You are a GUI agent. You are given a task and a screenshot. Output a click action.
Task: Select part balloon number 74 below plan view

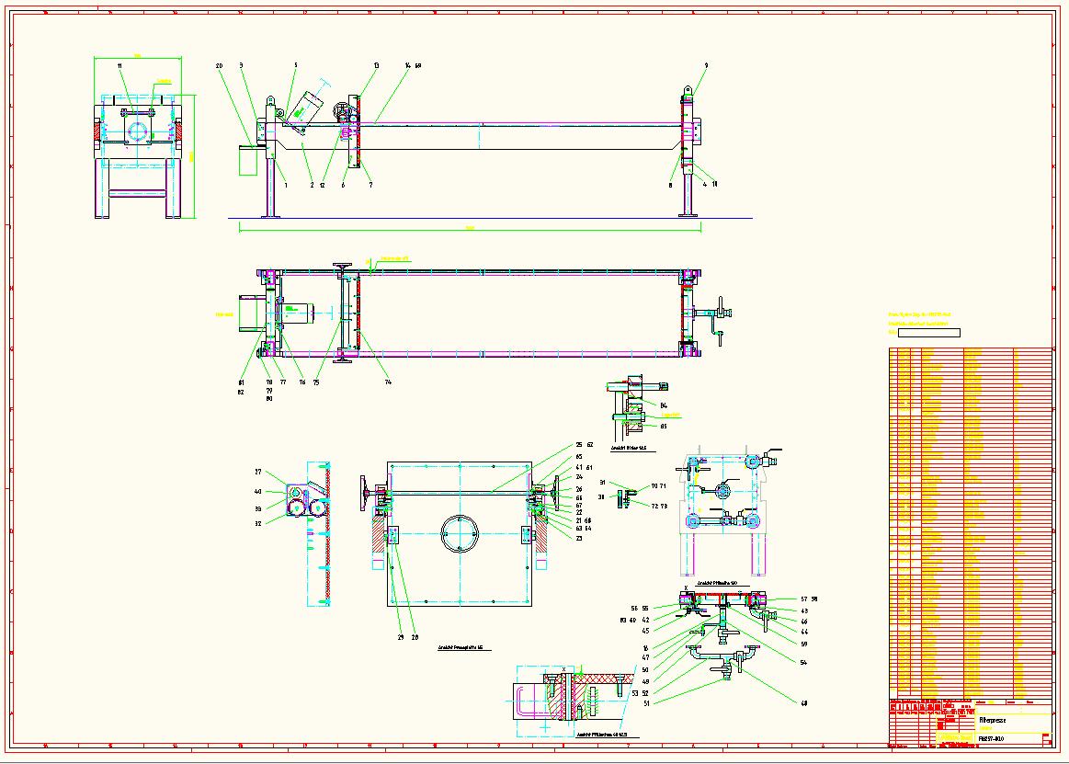[x=388, y=382]
